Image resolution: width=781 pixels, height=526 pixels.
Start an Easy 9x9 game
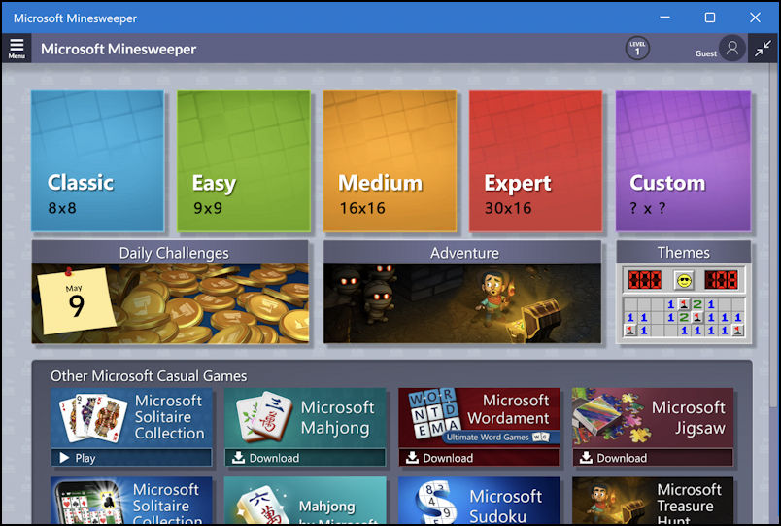pos(244,161)
